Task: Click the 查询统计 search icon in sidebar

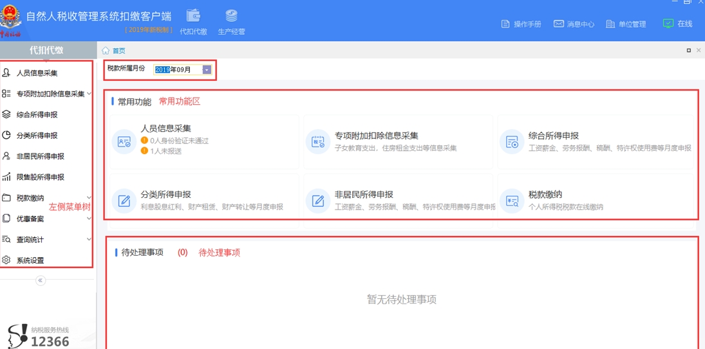Action: click(x=6, y=240)
